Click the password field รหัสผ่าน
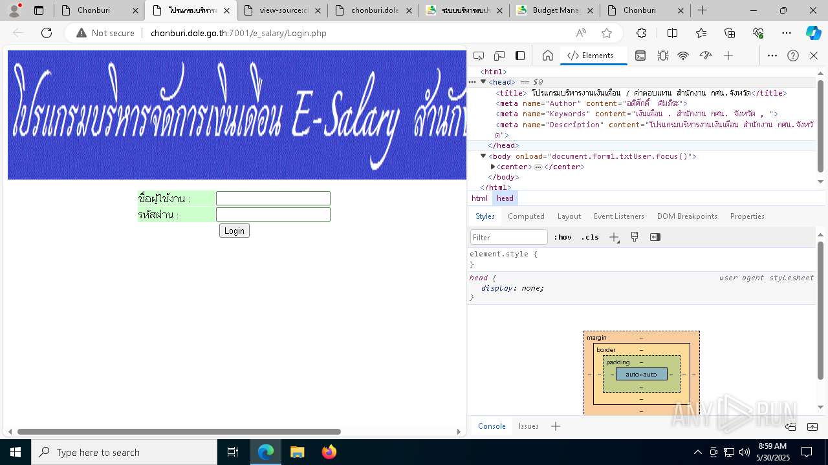The image size is (828, 465). tap(273, 214)
